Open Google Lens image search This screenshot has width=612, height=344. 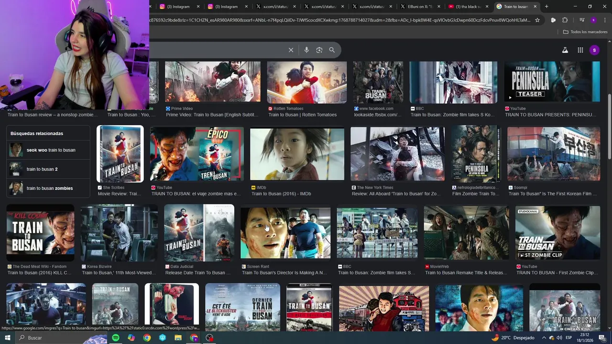[x=319, y=50]
